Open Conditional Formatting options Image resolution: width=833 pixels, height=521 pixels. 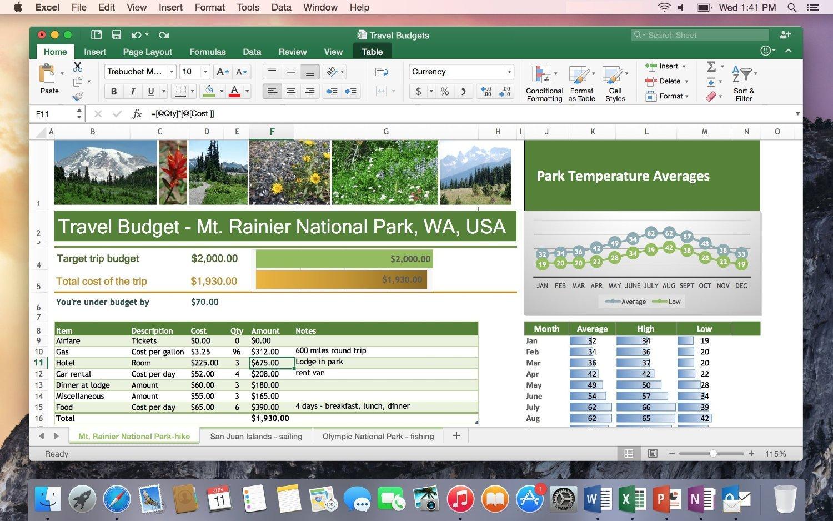click(x=544, y=82)
